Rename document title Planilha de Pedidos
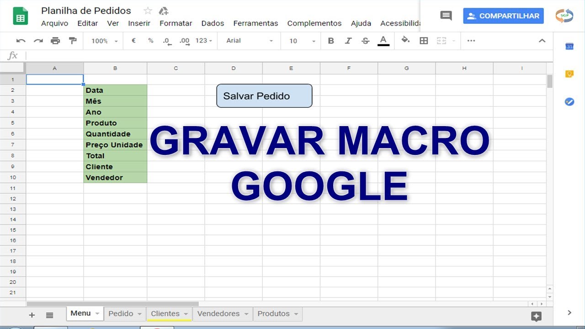The image size is (585, 329). [86, 11]
